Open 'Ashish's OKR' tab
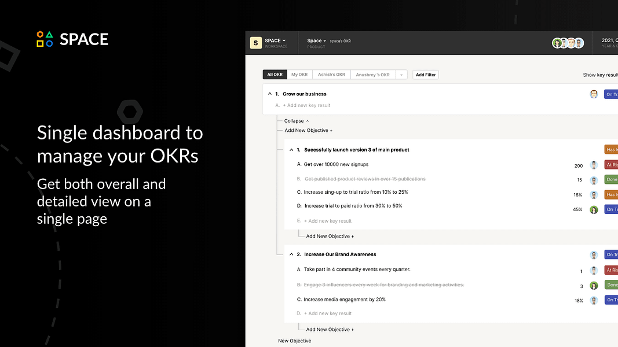 pyautogui.click(x=331, y=74)
